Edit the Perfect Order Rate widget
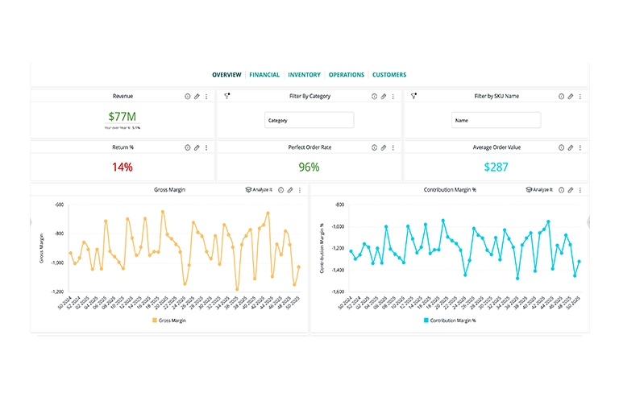This screenshot has width=619, height=397. [x=384, y=148]
